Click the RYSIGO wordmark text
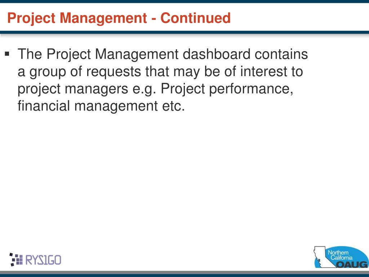The image size is (369, 277). [x=43, y=260]
